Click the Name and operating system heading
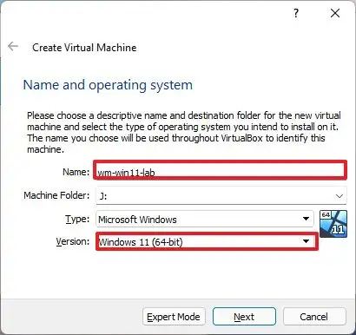The image size is (356, 335). tap(108, 85)
